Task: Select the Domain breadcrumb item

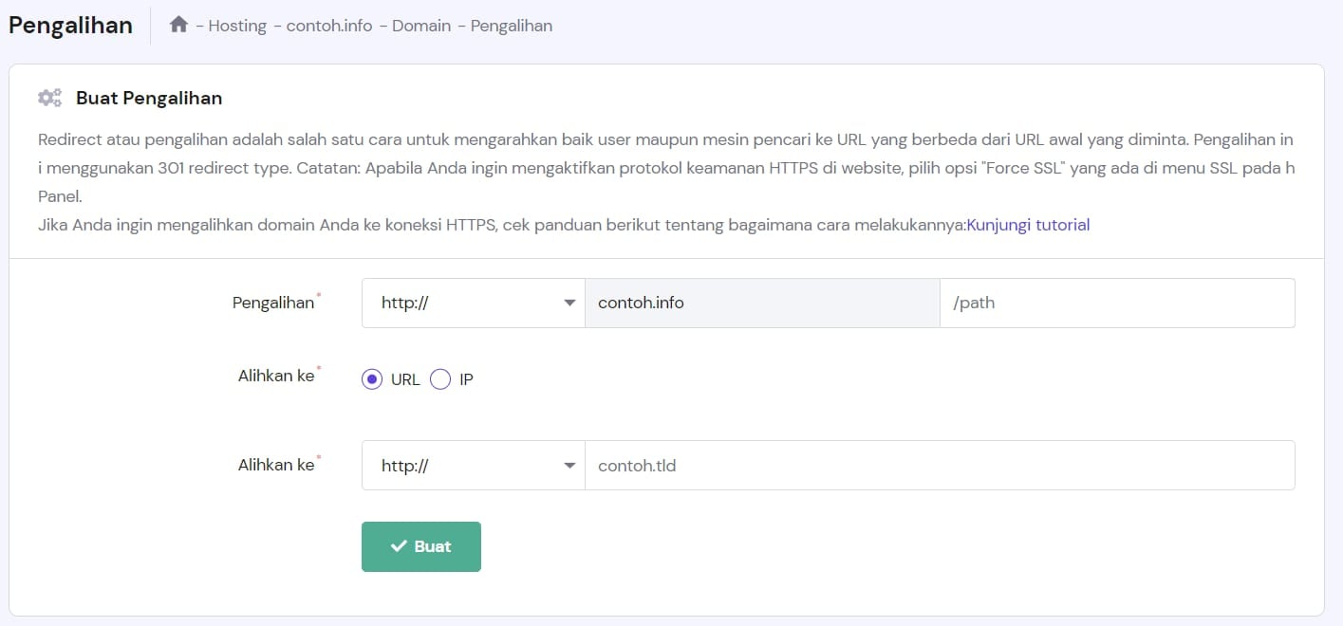Action: point(421,26)
